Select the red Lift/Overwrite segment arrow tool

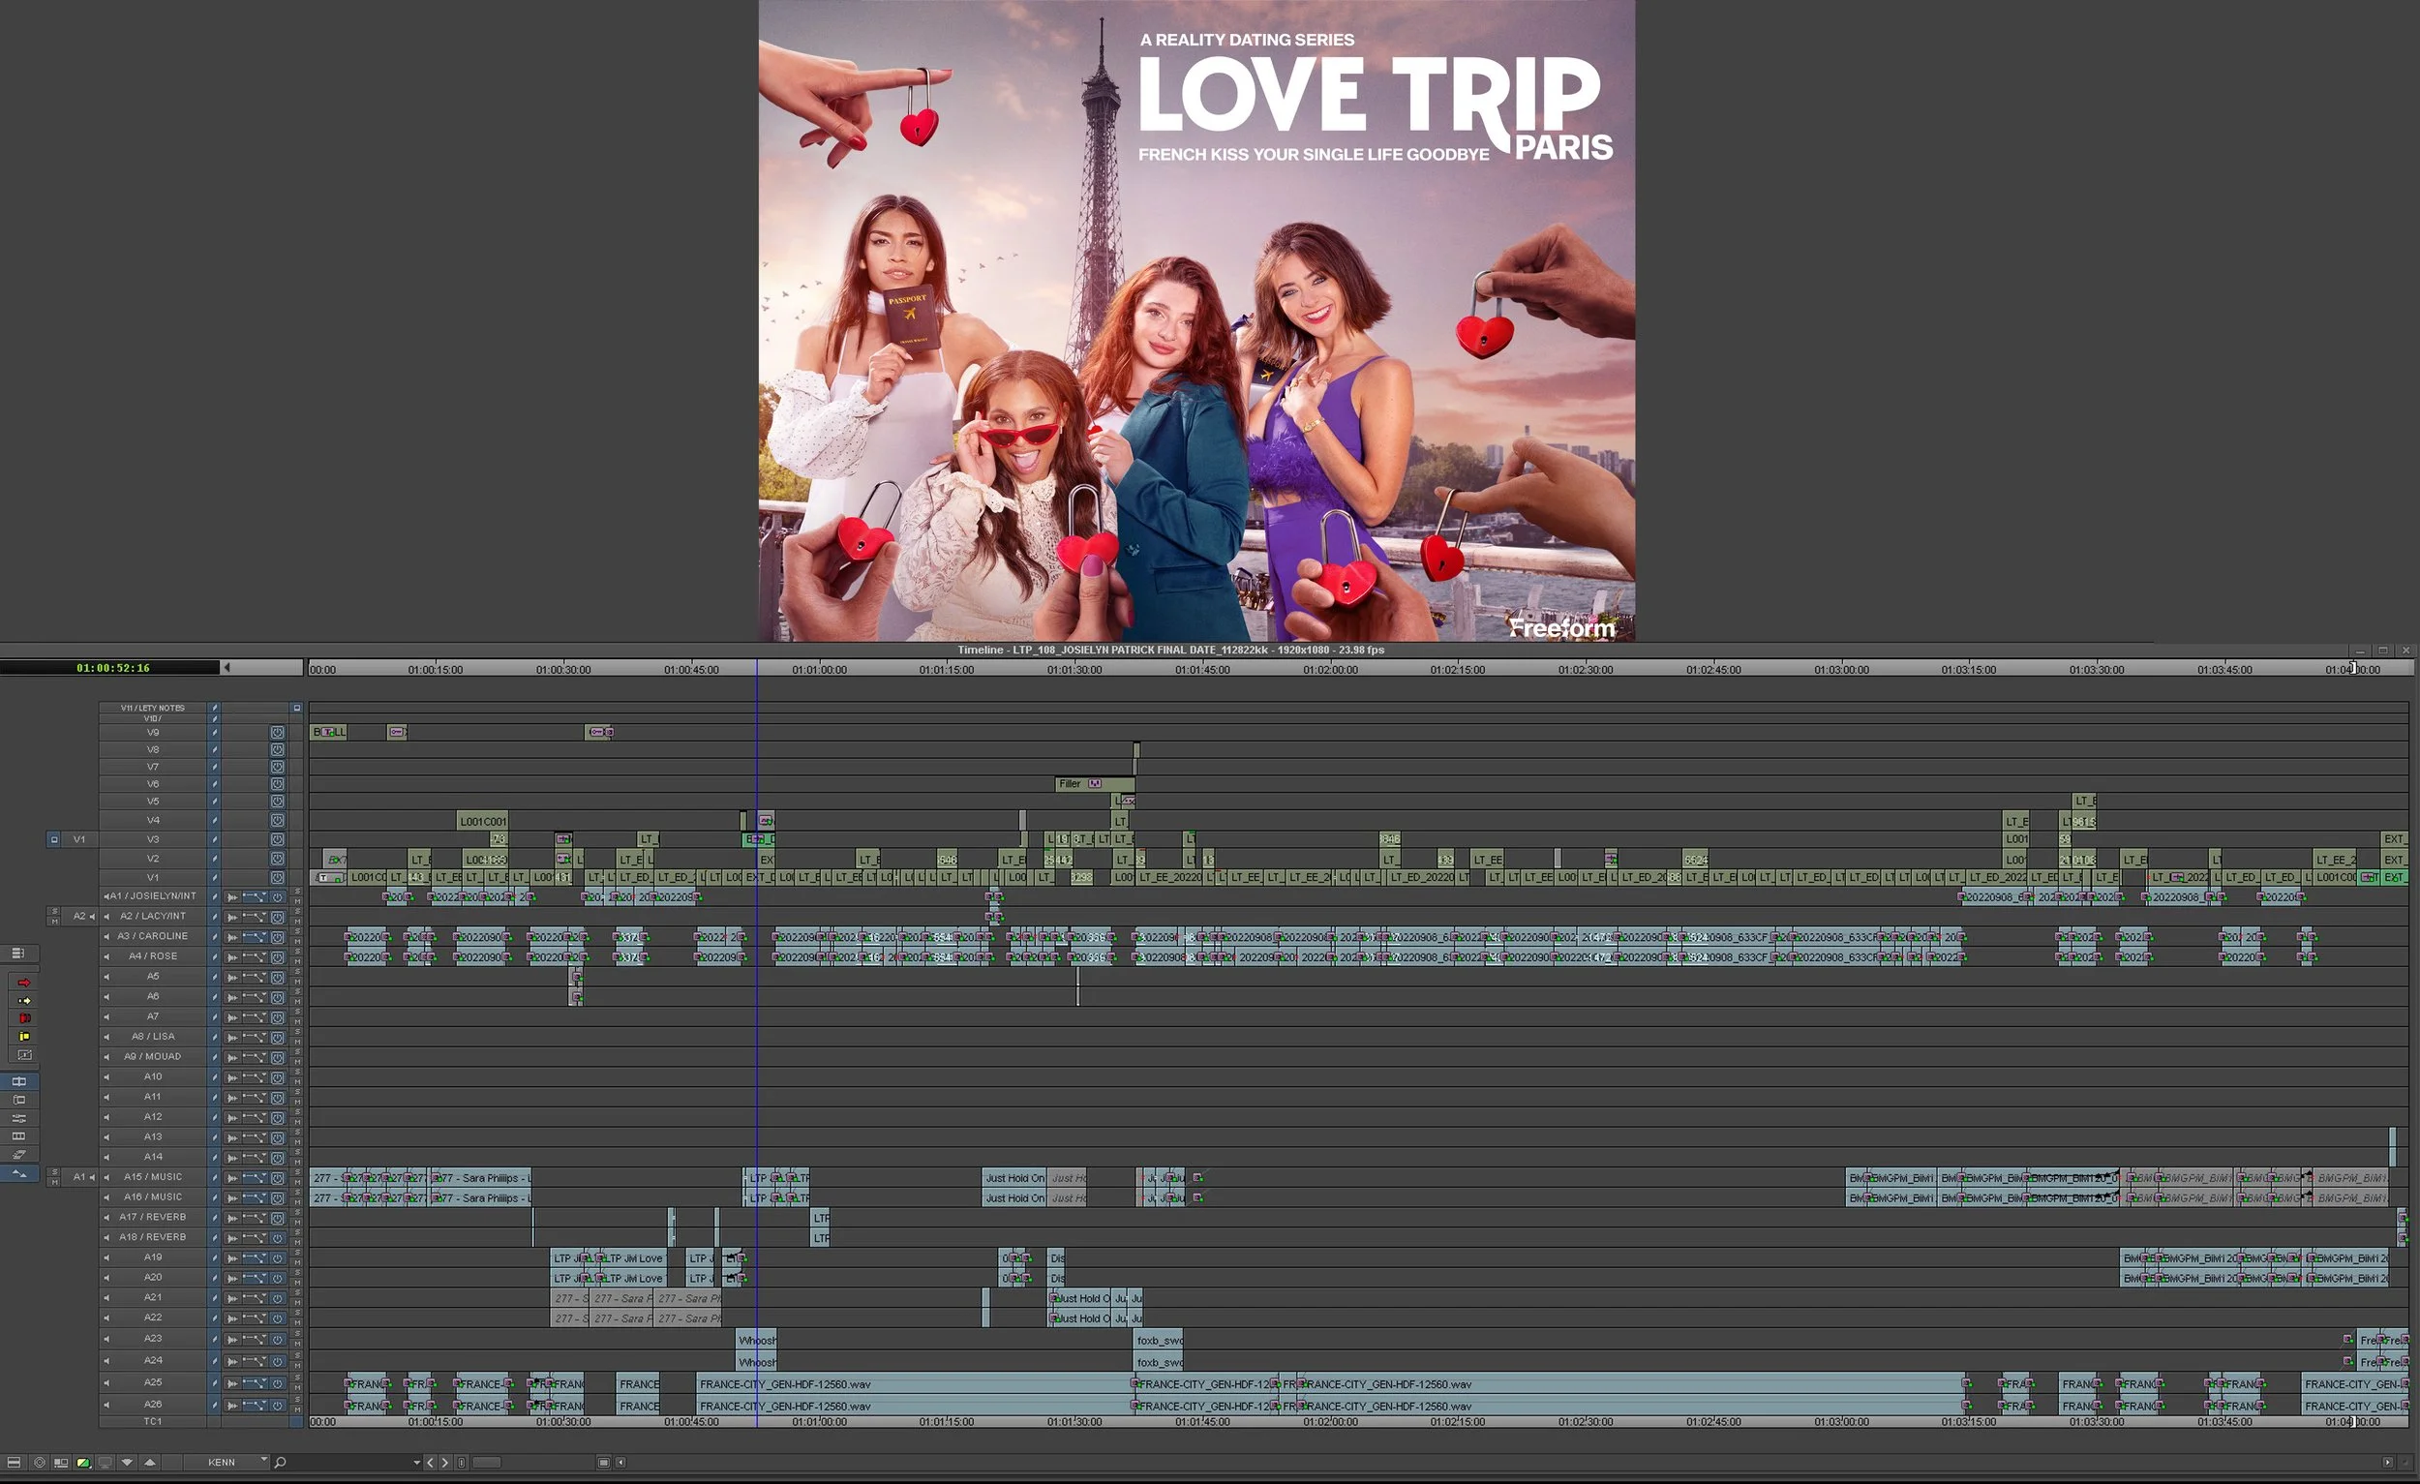click(23, 983)
